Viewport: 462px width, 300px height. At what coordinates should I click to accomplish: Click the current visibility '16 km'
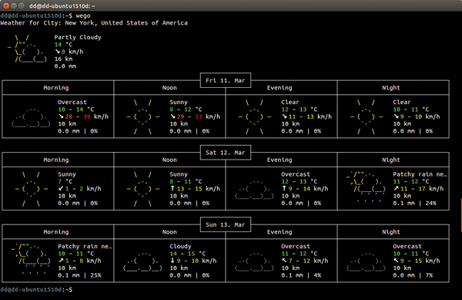tap(63, 59)
